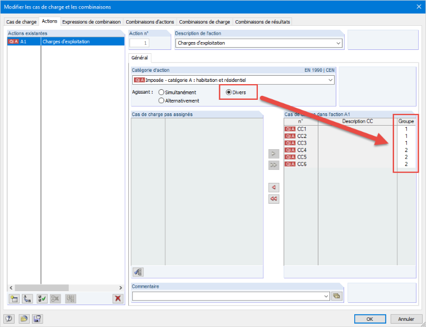Select load case CC2 in the list
The height and width of the screenshot is (327, 426).
[350, 136]
